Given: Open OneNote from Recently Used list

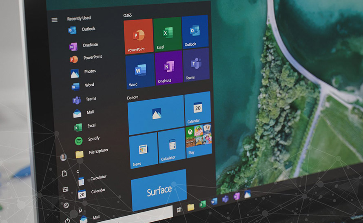Looking at the screenshot, I should point(83,46).
